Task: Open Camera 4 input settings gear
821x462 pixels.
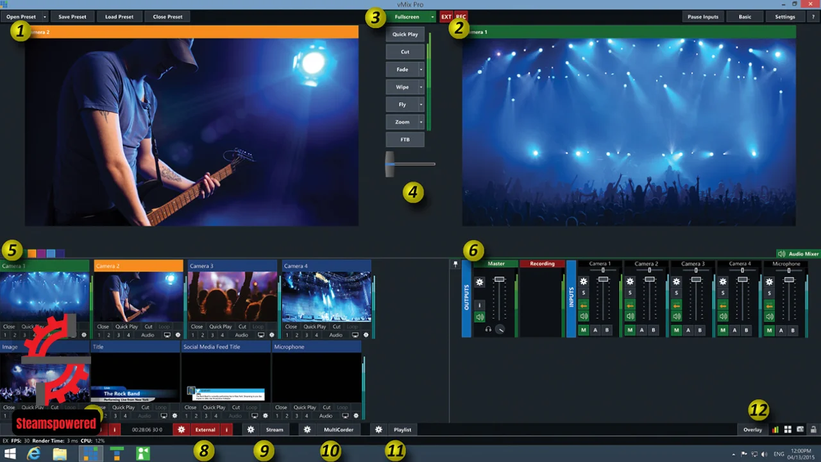Action: 366,335
